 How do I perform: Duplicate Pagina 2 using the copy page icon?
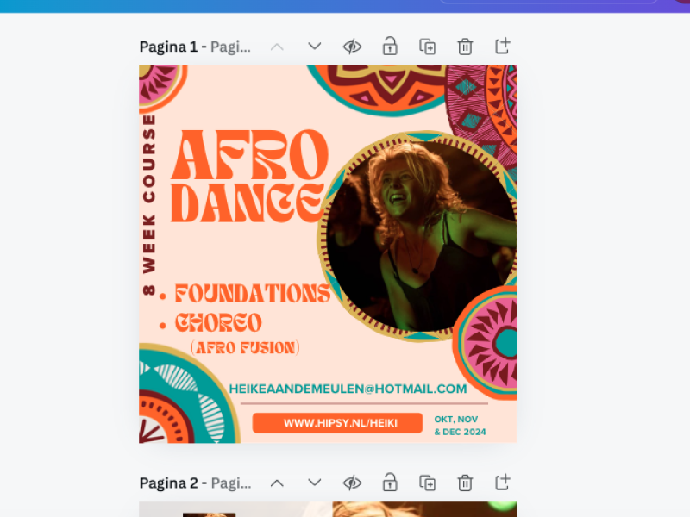tap(427, 483)
